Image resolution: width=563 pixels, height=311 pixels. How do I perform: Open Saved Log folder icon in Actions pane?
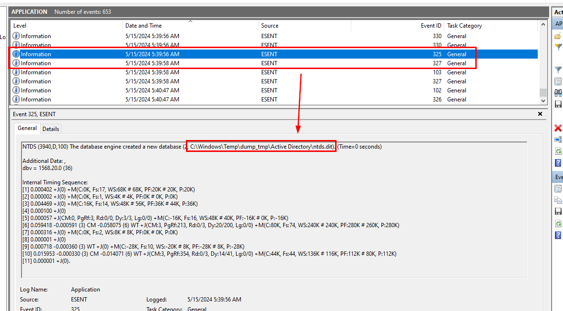pyautogui.click(x=558, y=36)
